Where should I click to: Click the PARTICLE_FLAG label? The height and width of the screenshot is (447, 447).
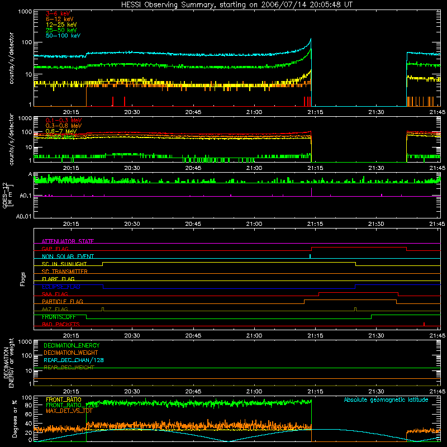[x=63, y=302]
